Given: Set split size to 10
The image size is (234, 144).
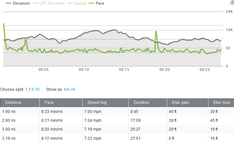Looking at the screenshot, I should 37,89.
